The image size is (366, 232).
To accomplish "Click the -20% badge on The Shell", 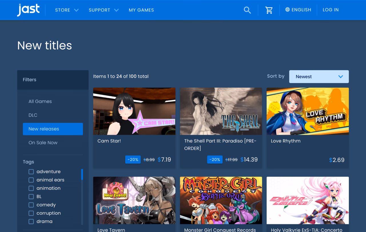I will point(215,160).
